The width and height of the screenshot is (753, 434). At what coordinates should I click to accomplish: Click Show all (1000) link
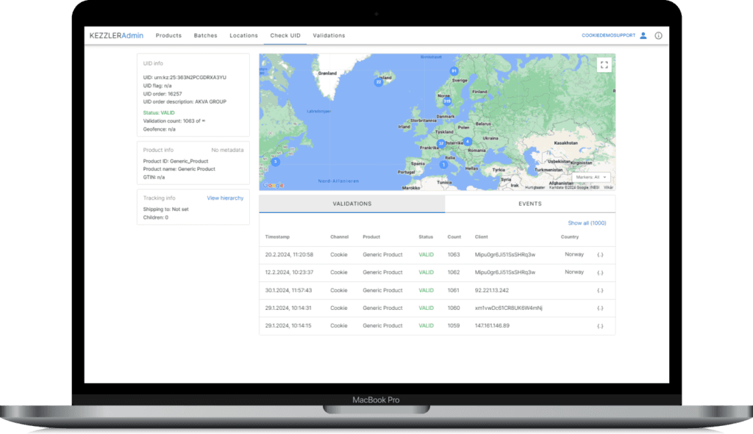click(x=587, y=223)
